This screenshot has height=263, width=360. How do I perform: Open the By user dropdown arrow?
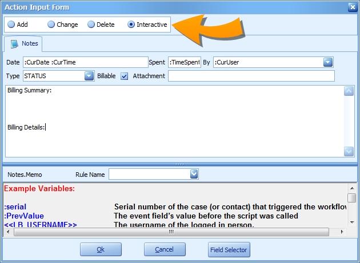tap(328, 62)
